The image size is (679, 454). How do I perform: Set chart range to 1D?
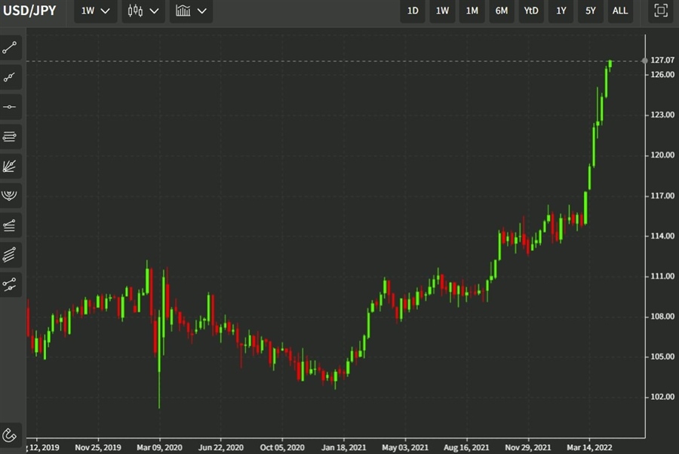pyautogui.click(x=413, y=11)
